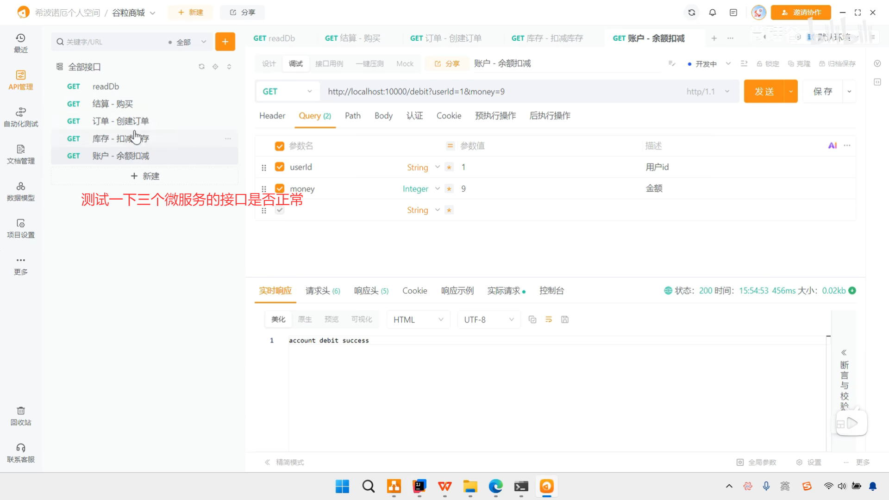
Task: Click the AI icon in the parameter header
Action: (832, 146)
